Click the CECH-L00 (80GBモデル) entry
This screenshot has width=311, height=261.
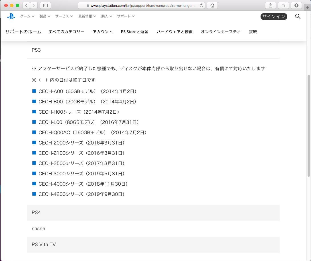(x=89, y=122)
